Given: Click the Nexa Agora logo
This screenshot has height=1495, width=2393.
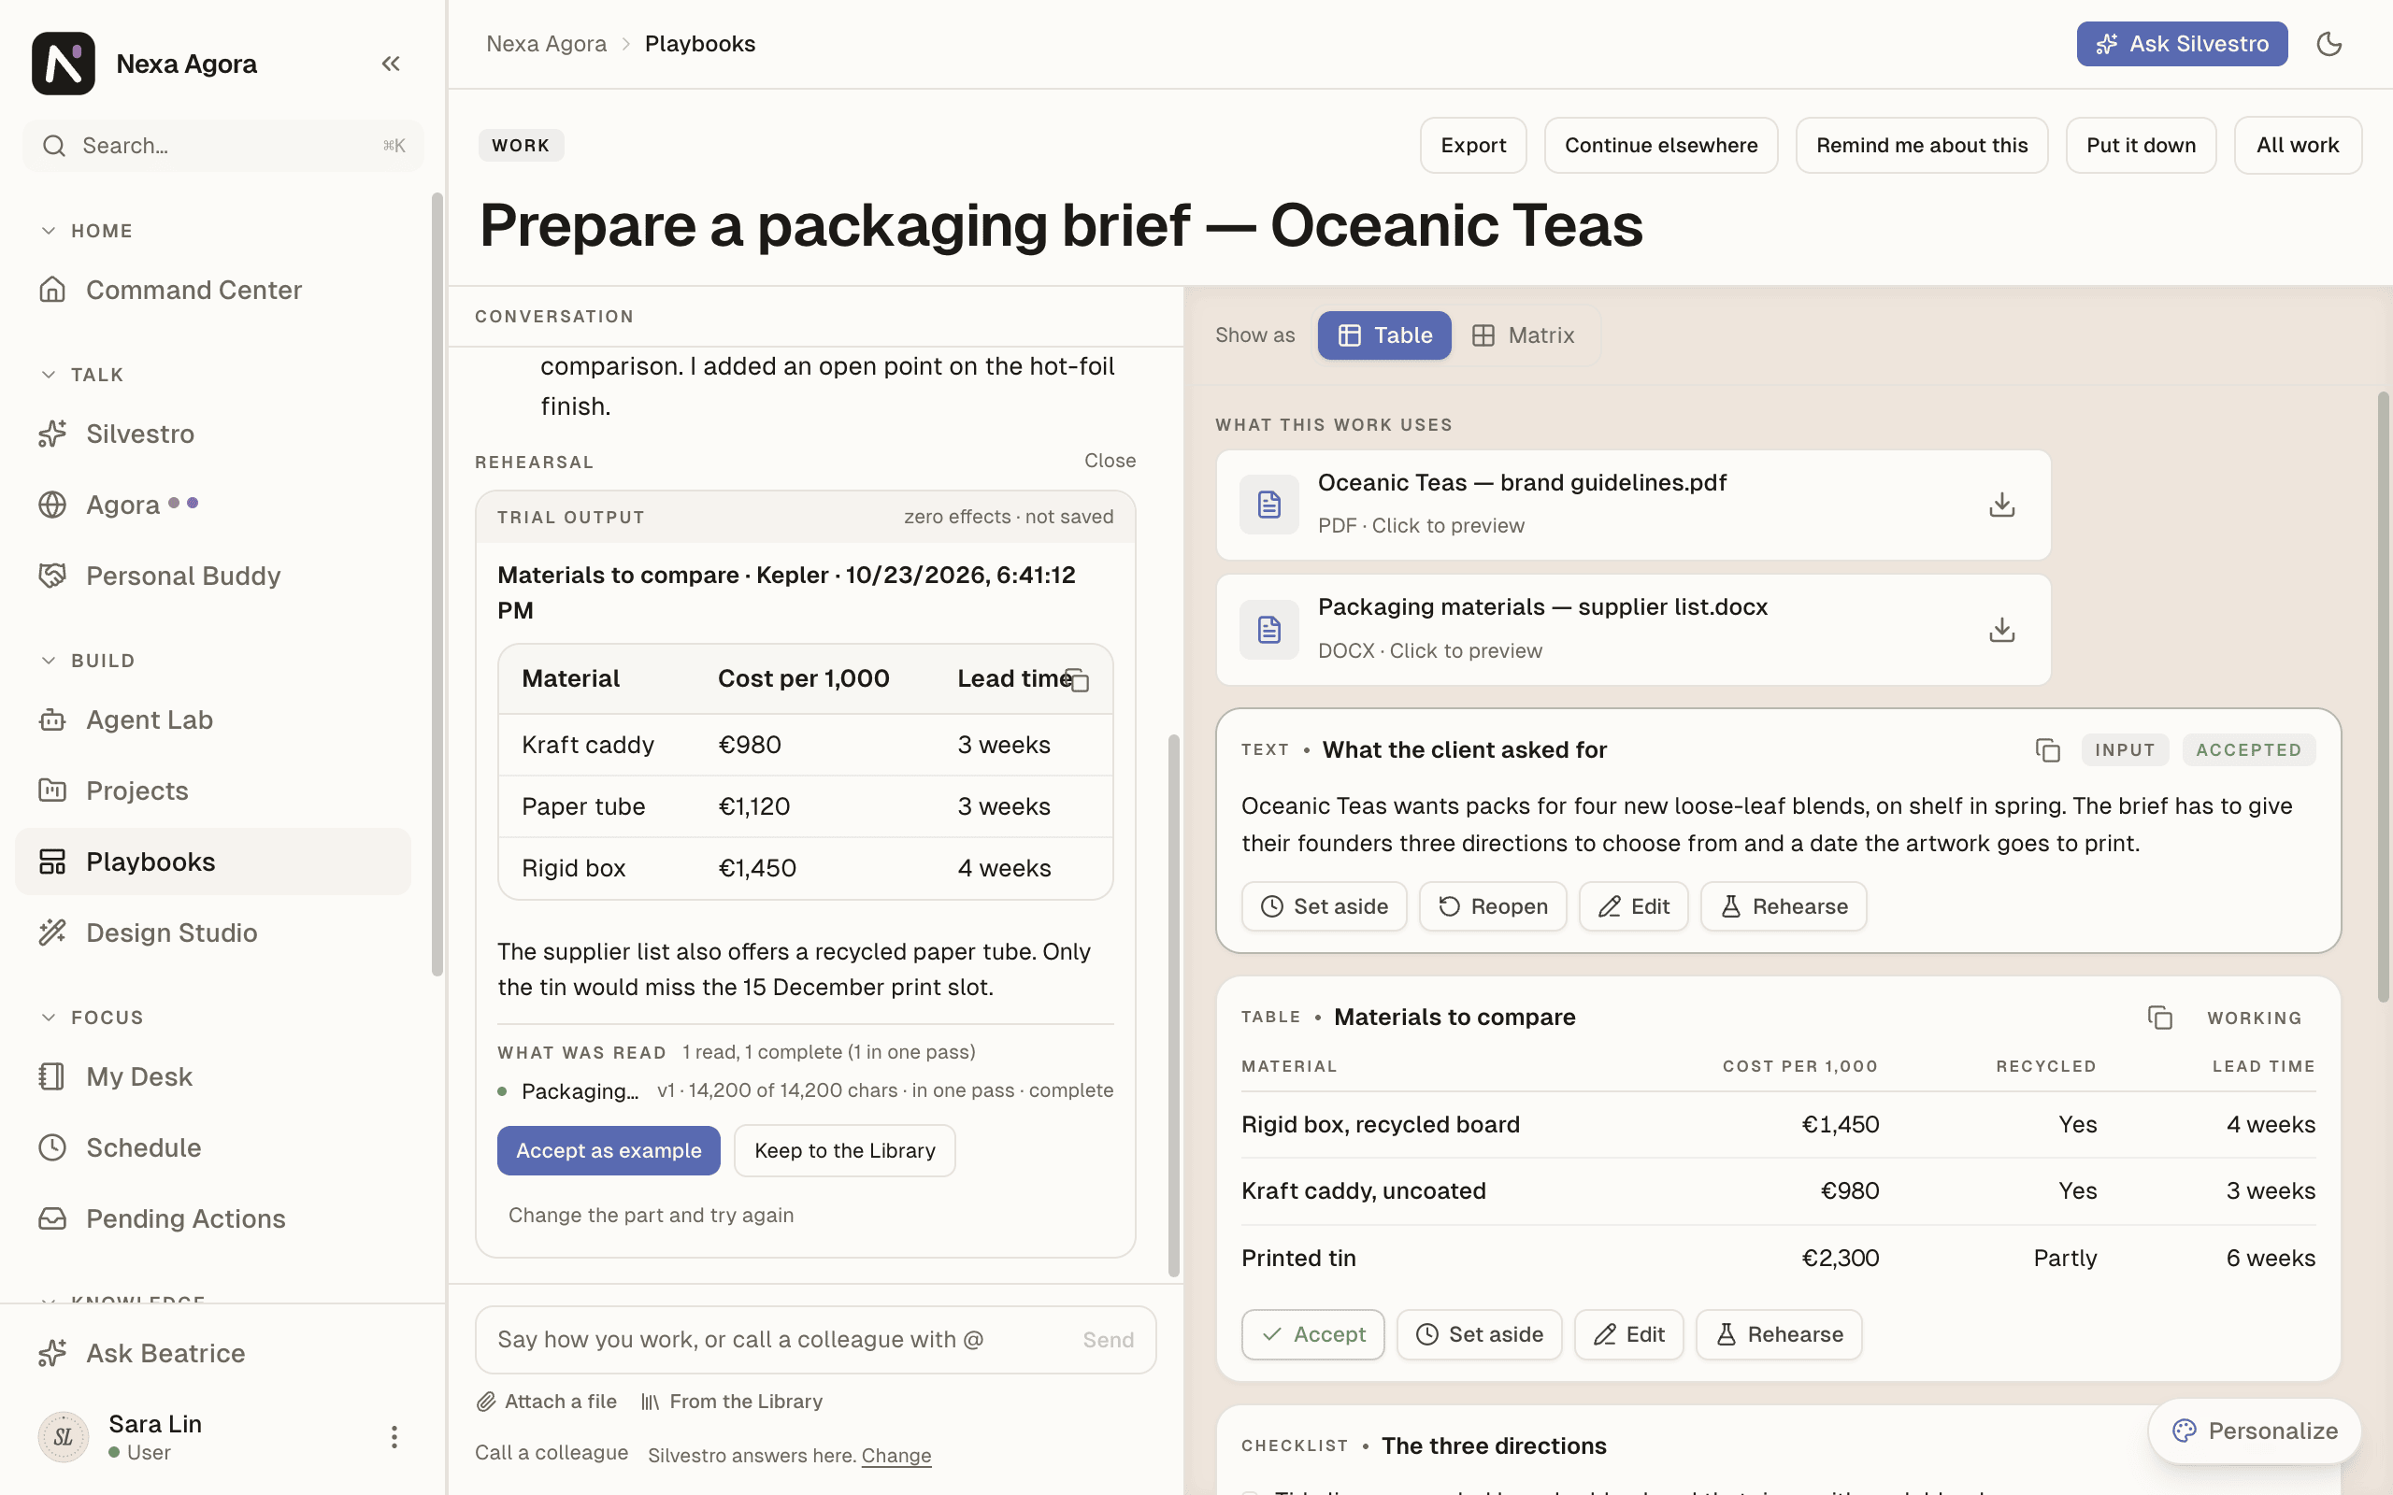Looking at the screenshot, I should (x=64, y=64).
